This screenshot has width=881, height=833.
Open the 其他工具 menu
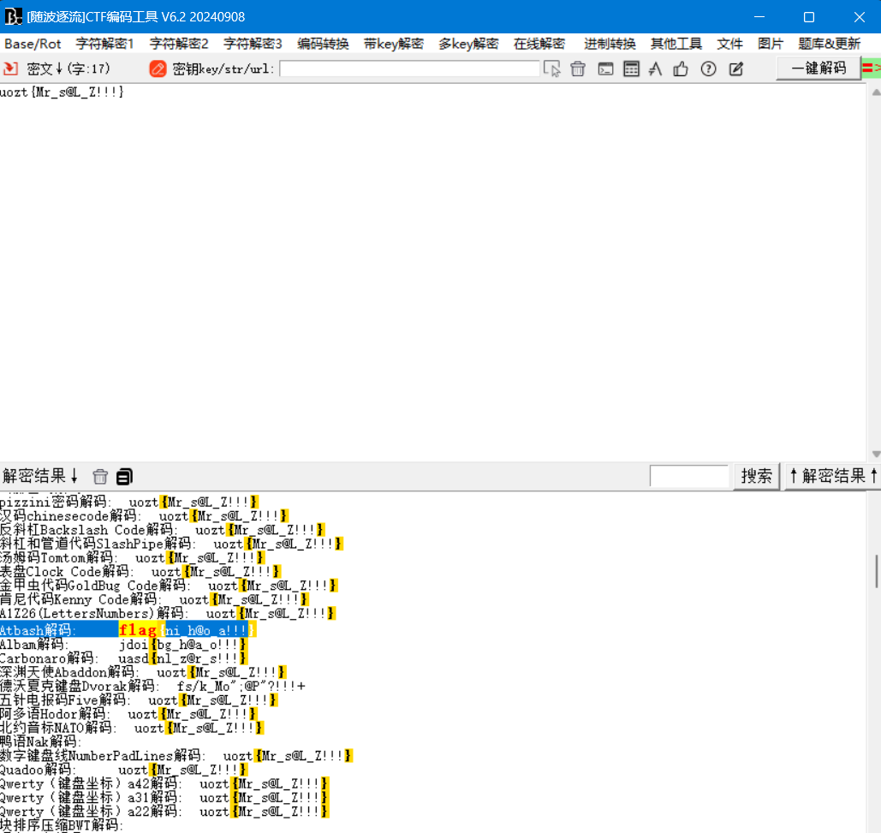676,44
